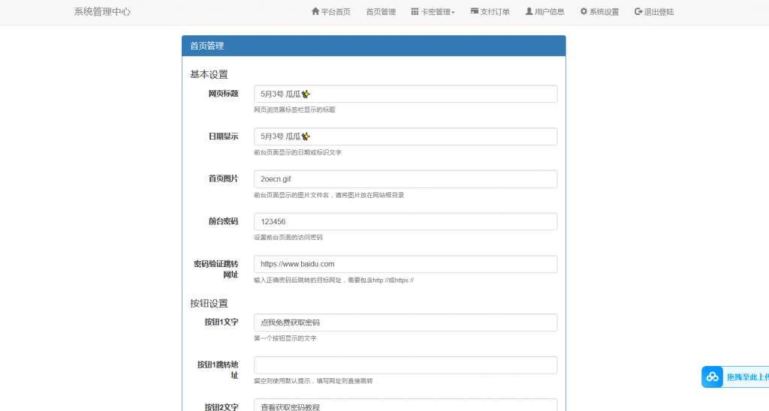Viewport: 769px width, 411px height.
Task: Click the 首页图片 field label
Action: tap(223, 178)
